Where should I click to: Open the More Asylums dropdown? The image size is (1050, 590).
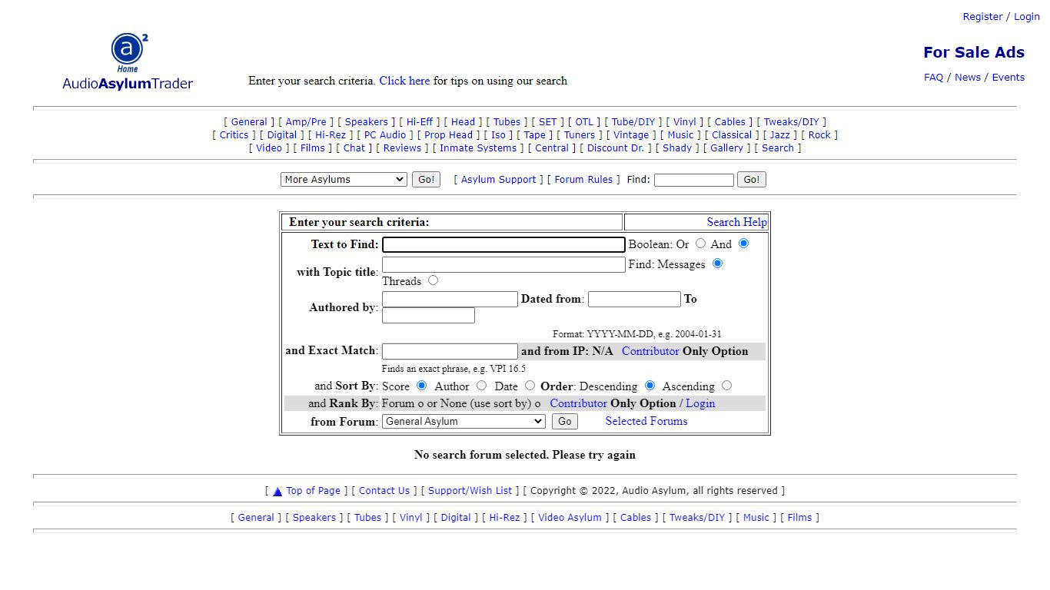click(x=344, y=179)
